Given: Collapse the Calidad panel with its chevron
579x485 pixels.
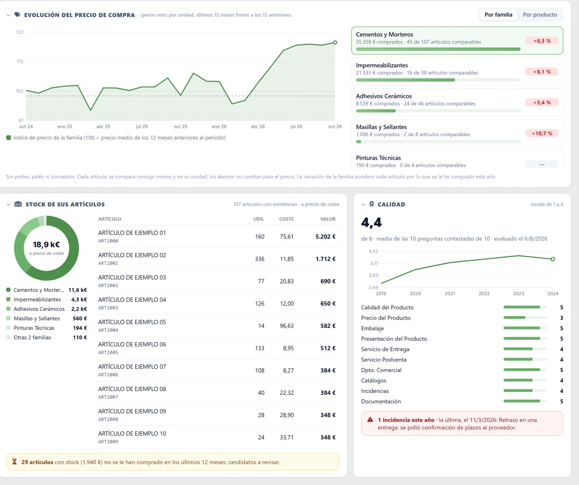Looking at the screenshot, I should [363, 205].
